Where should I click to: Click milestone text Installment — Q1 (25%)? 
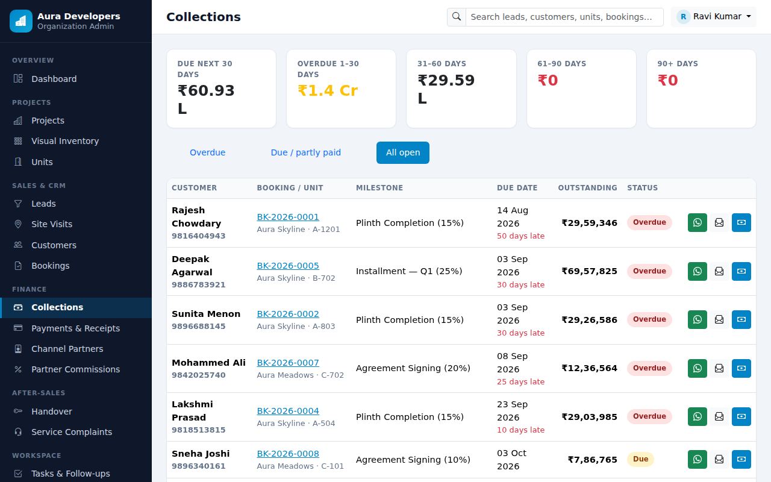pyautogui.click(x=409, y=271)
